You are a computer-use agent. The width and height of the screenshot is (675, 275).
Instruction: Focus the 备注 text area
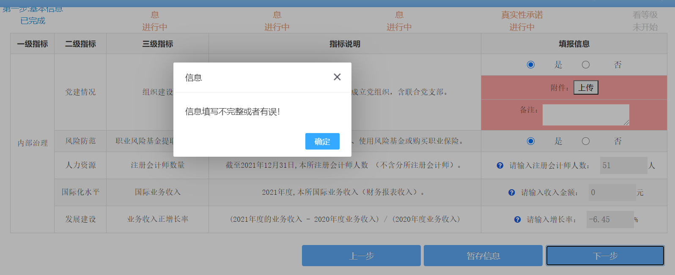click(x=586, y=115)
